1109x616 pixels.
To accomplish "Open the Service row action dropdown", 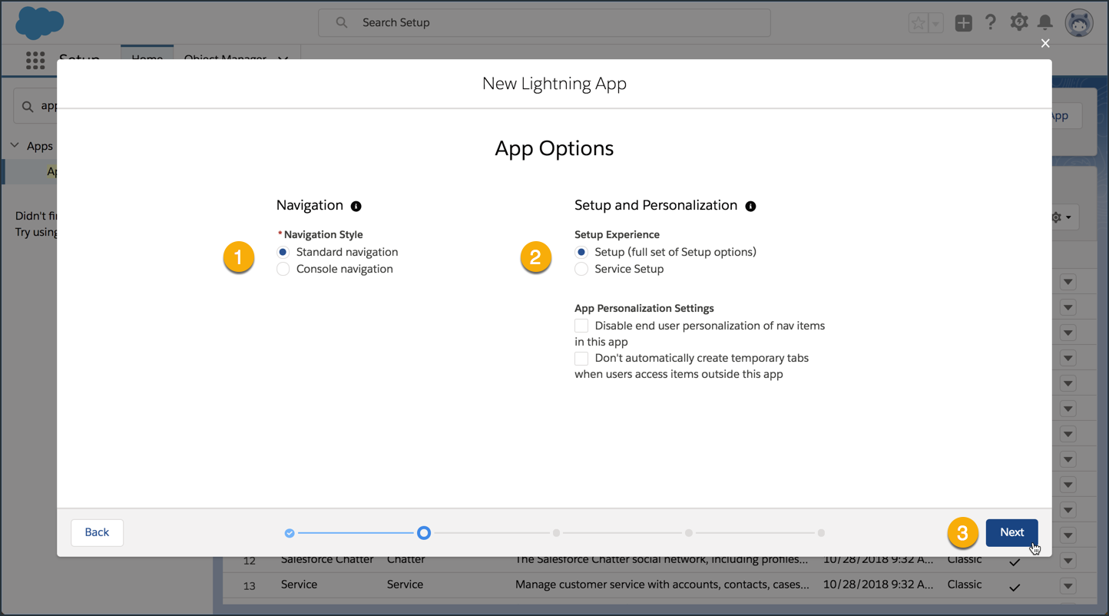I will tap(1068, 586).
